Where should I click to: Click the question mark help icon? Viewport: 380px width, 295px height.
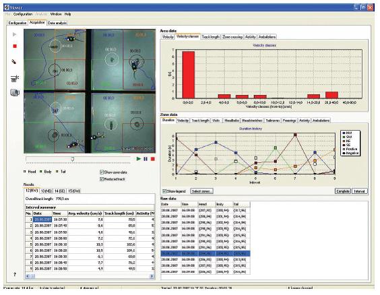[15, 274]
